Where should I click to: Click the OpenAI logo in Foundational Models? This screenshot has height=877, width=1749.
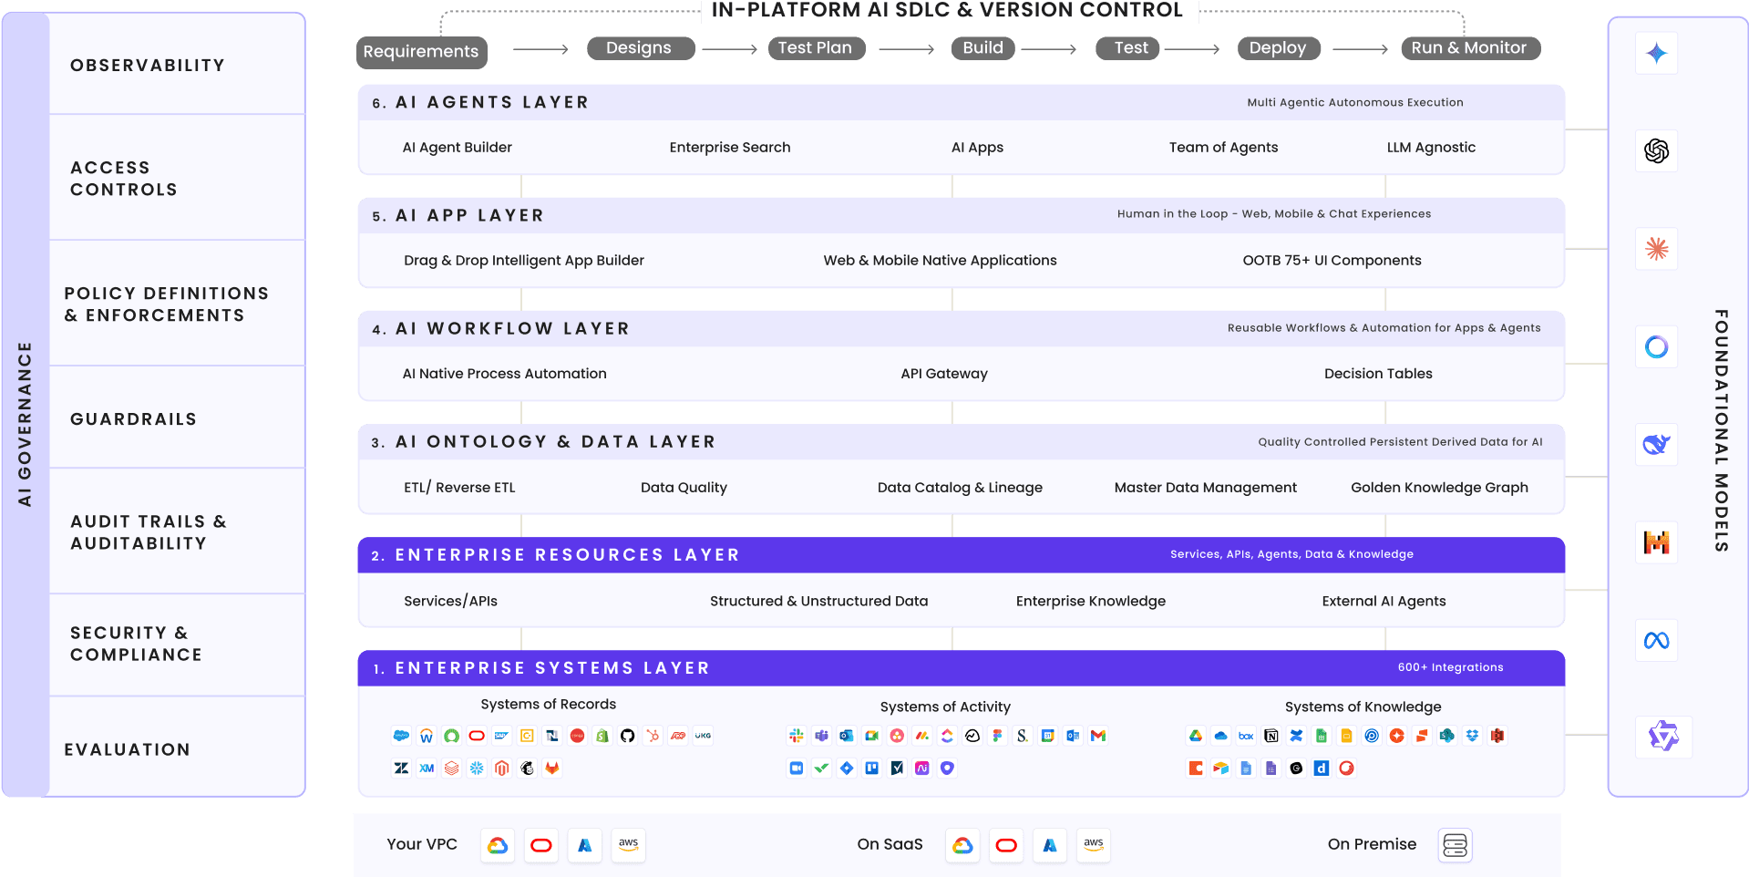(1656, 150)
